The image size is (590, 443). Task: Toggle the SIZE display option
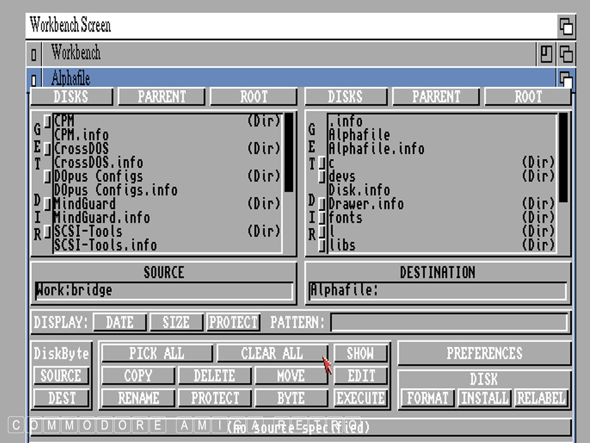click(x=176, y=322)
